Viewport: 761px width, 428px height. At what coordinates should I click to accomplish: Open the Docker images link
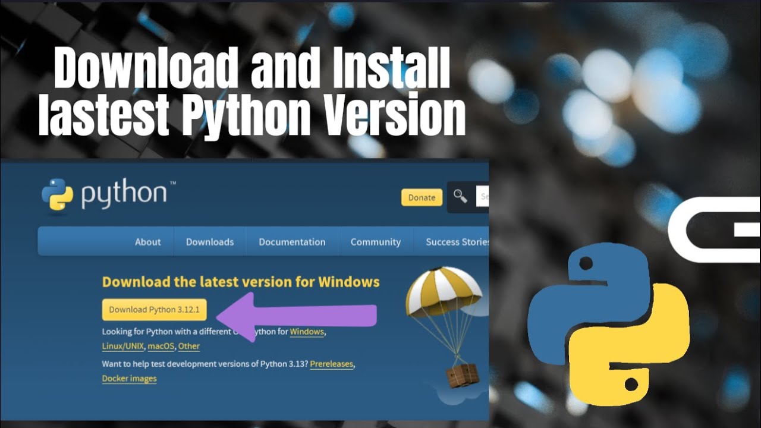[129, 379]
